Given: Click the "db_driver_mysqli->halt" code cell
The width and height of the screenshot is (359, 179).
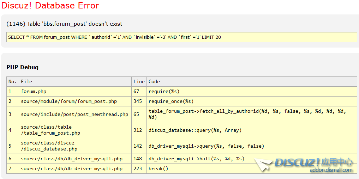Looking at the screenshot, I should tap(252, 159).
